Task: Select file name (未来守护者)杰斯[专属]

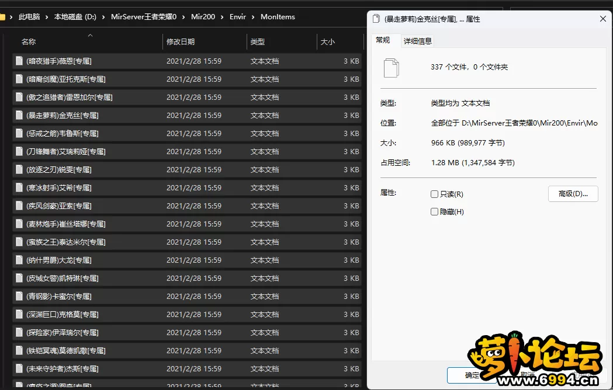Action: pyautogui.click(x=63, y=368)
